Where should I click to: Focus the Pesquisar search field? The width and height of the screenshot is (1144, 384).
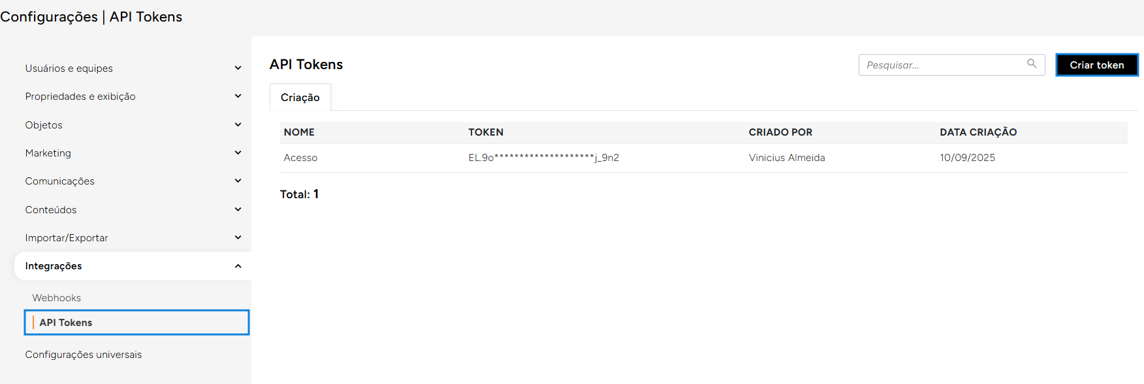(940, 65)
